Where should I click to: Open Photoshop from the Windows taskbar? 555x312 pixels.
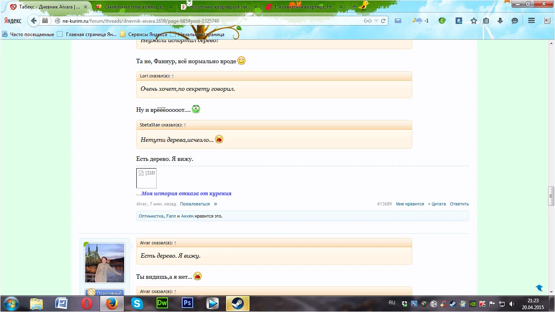187,303
